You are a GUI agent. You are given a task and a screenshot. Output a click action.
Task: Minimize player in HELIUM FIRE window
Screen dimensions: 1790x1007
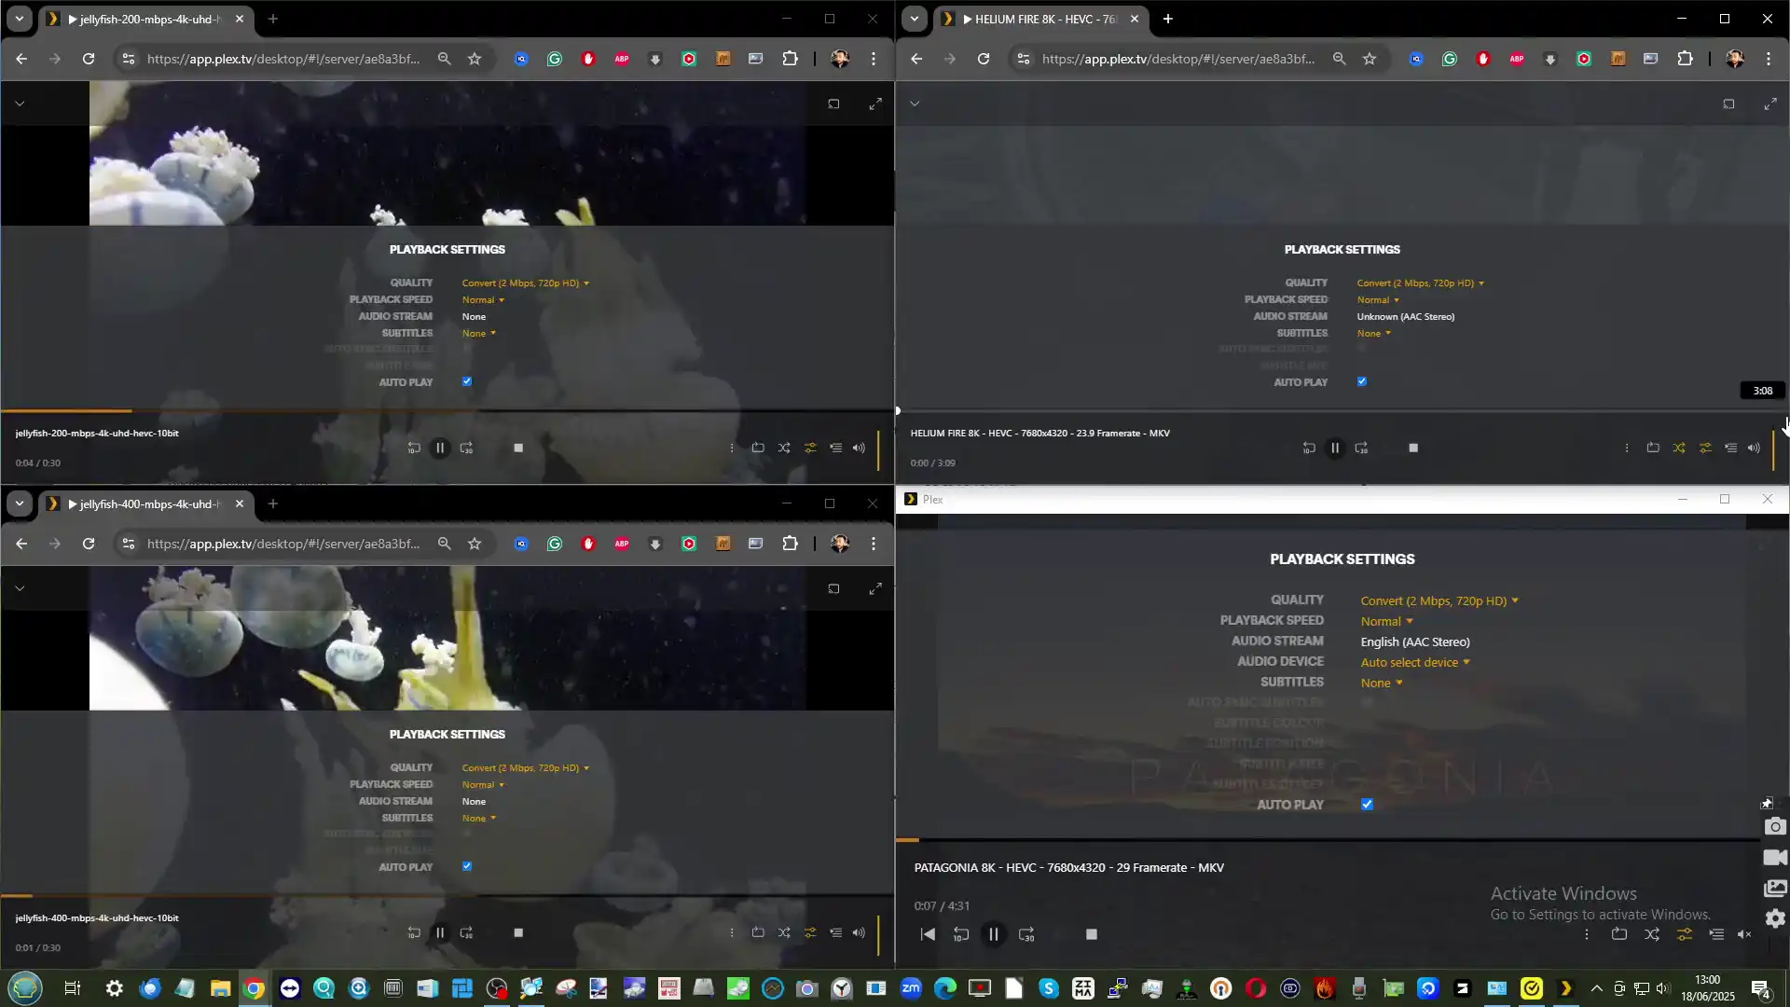click(x=915, y=103)
